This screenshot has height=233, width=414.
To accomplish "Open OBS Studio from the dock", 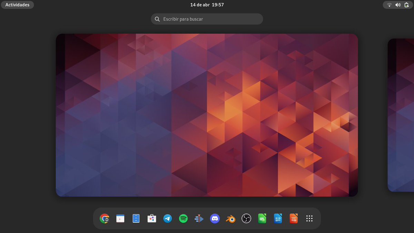I will point(246,218).
